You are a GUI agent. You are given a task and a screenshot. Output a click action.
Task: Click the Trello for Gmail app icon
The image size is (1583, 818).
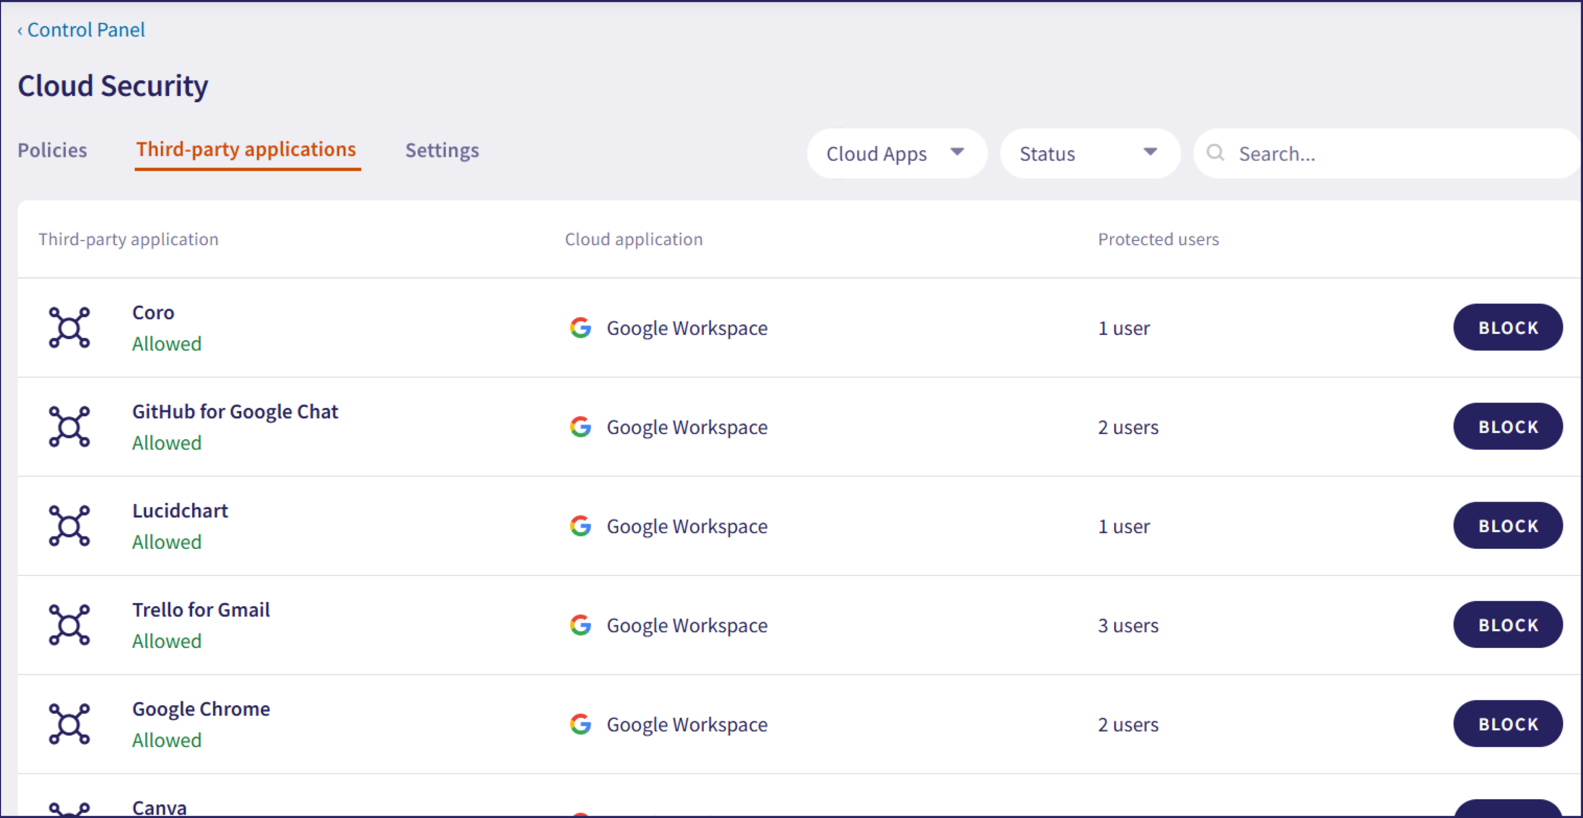tap(69, 624)
